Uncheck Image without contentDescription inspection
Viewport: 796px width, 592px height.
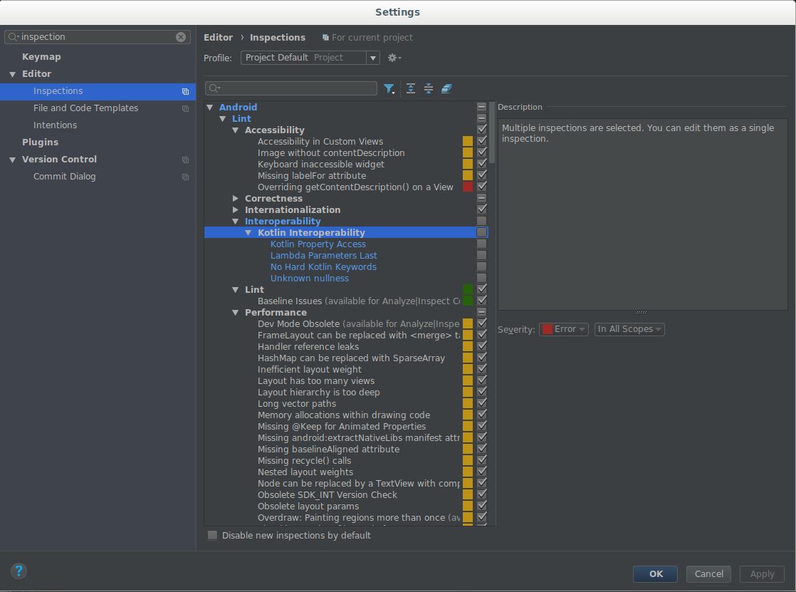[x=482, y=152]
